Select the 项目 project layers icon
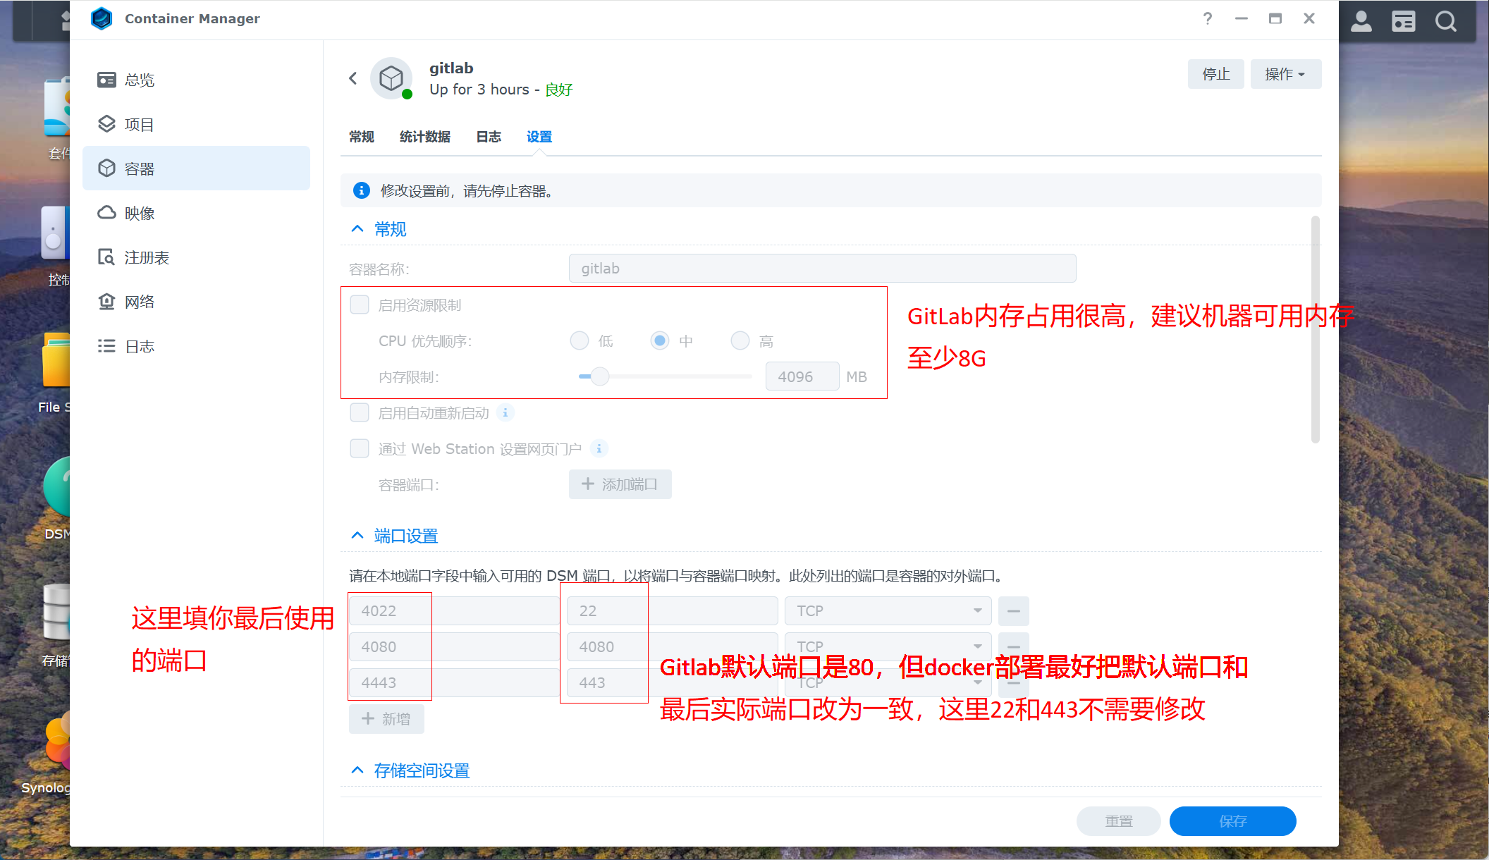This screenshot has width=1489, height=860. [x=106, y=124]
